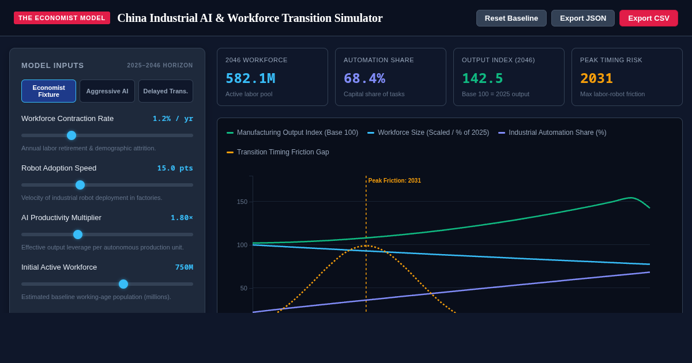This screenshot has width=692, height=363.
Task: Switch to the Aggressive AI scenario
Action: click(x=107, y=91)
